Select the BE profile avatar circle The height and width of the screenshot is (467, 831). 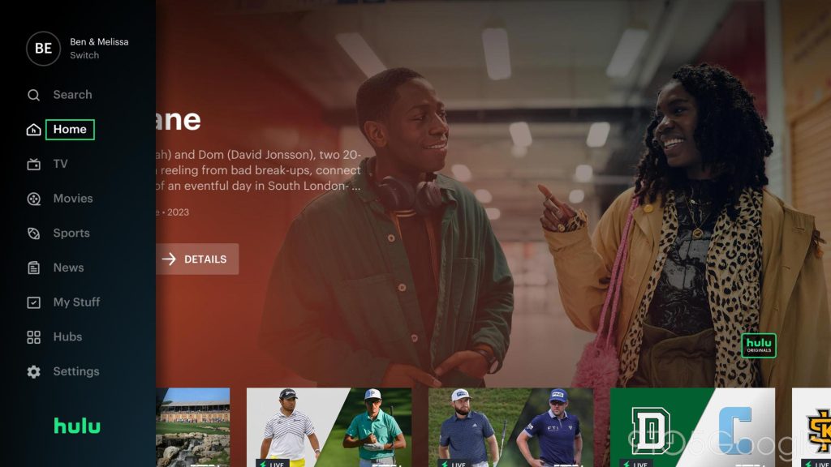(x=43, y=49)
